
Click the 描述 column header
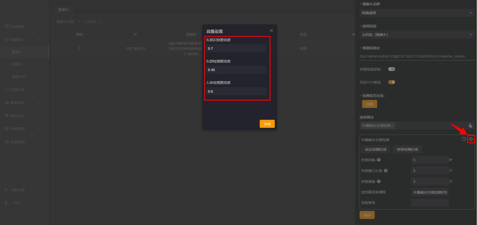[x=80, y=34]
